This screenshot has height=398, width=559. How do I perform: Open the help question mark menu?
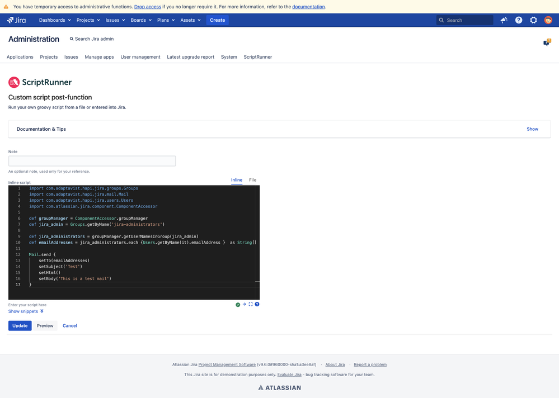[519, 20]
